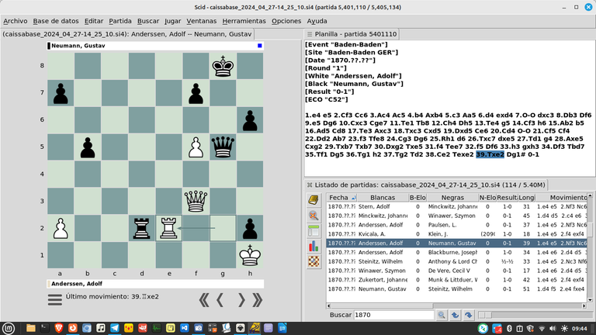Open the Ayuda menu

coord(317,21)
